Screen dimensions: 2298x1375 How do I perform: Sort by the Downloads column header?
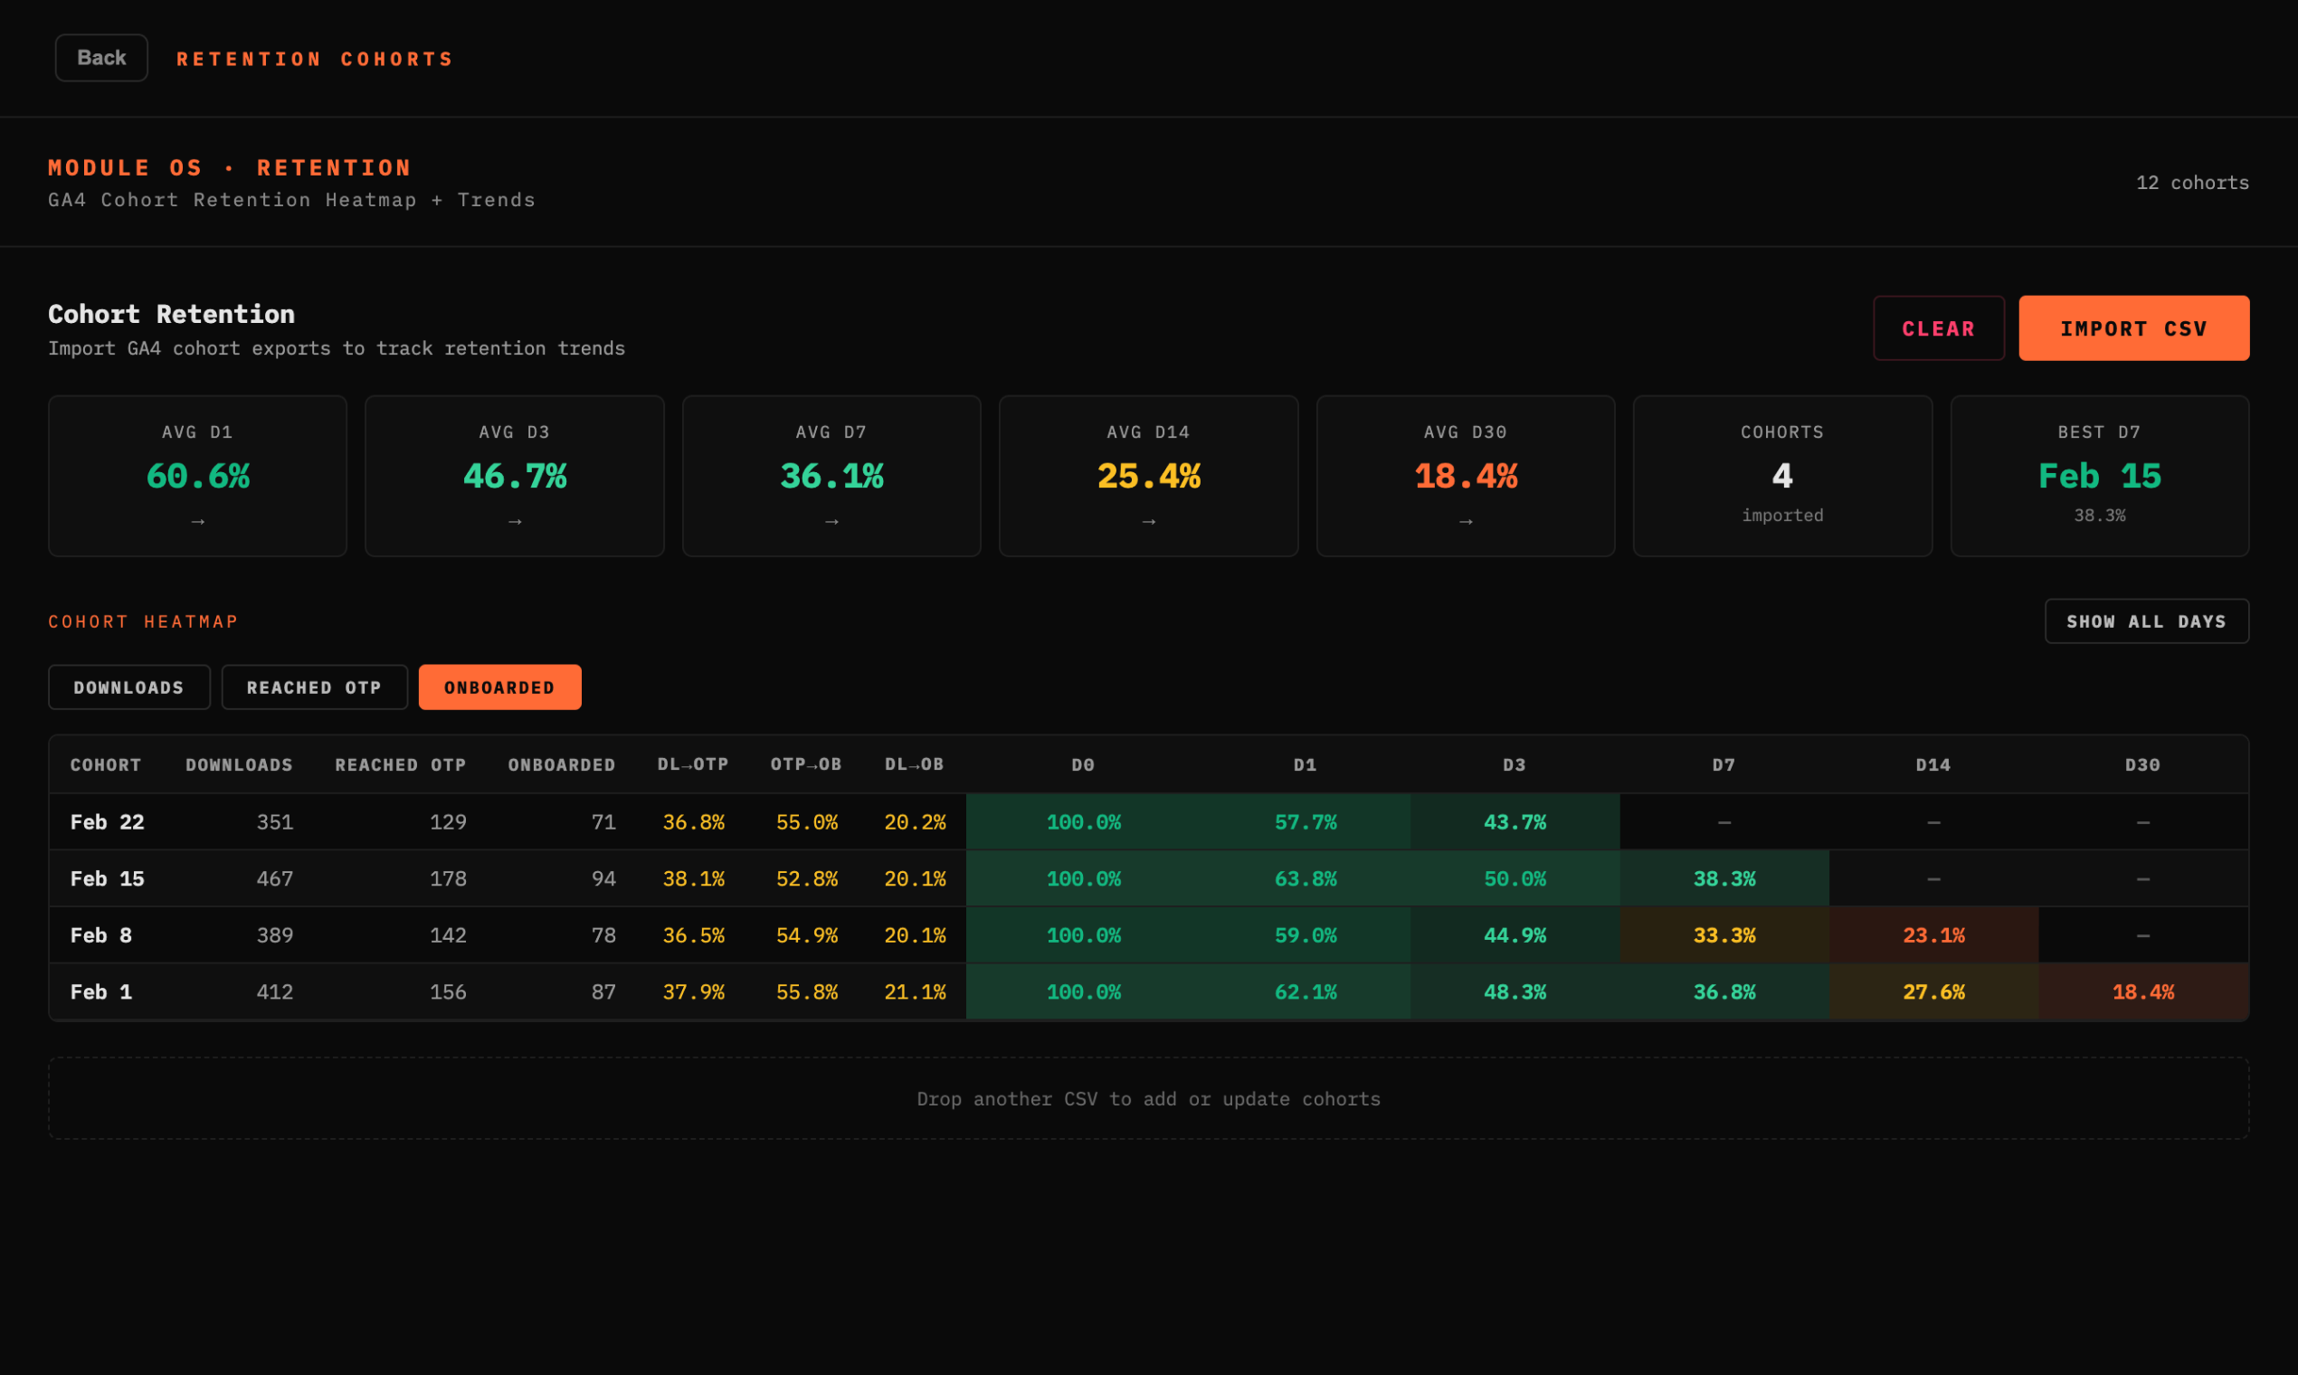point(238,764)
